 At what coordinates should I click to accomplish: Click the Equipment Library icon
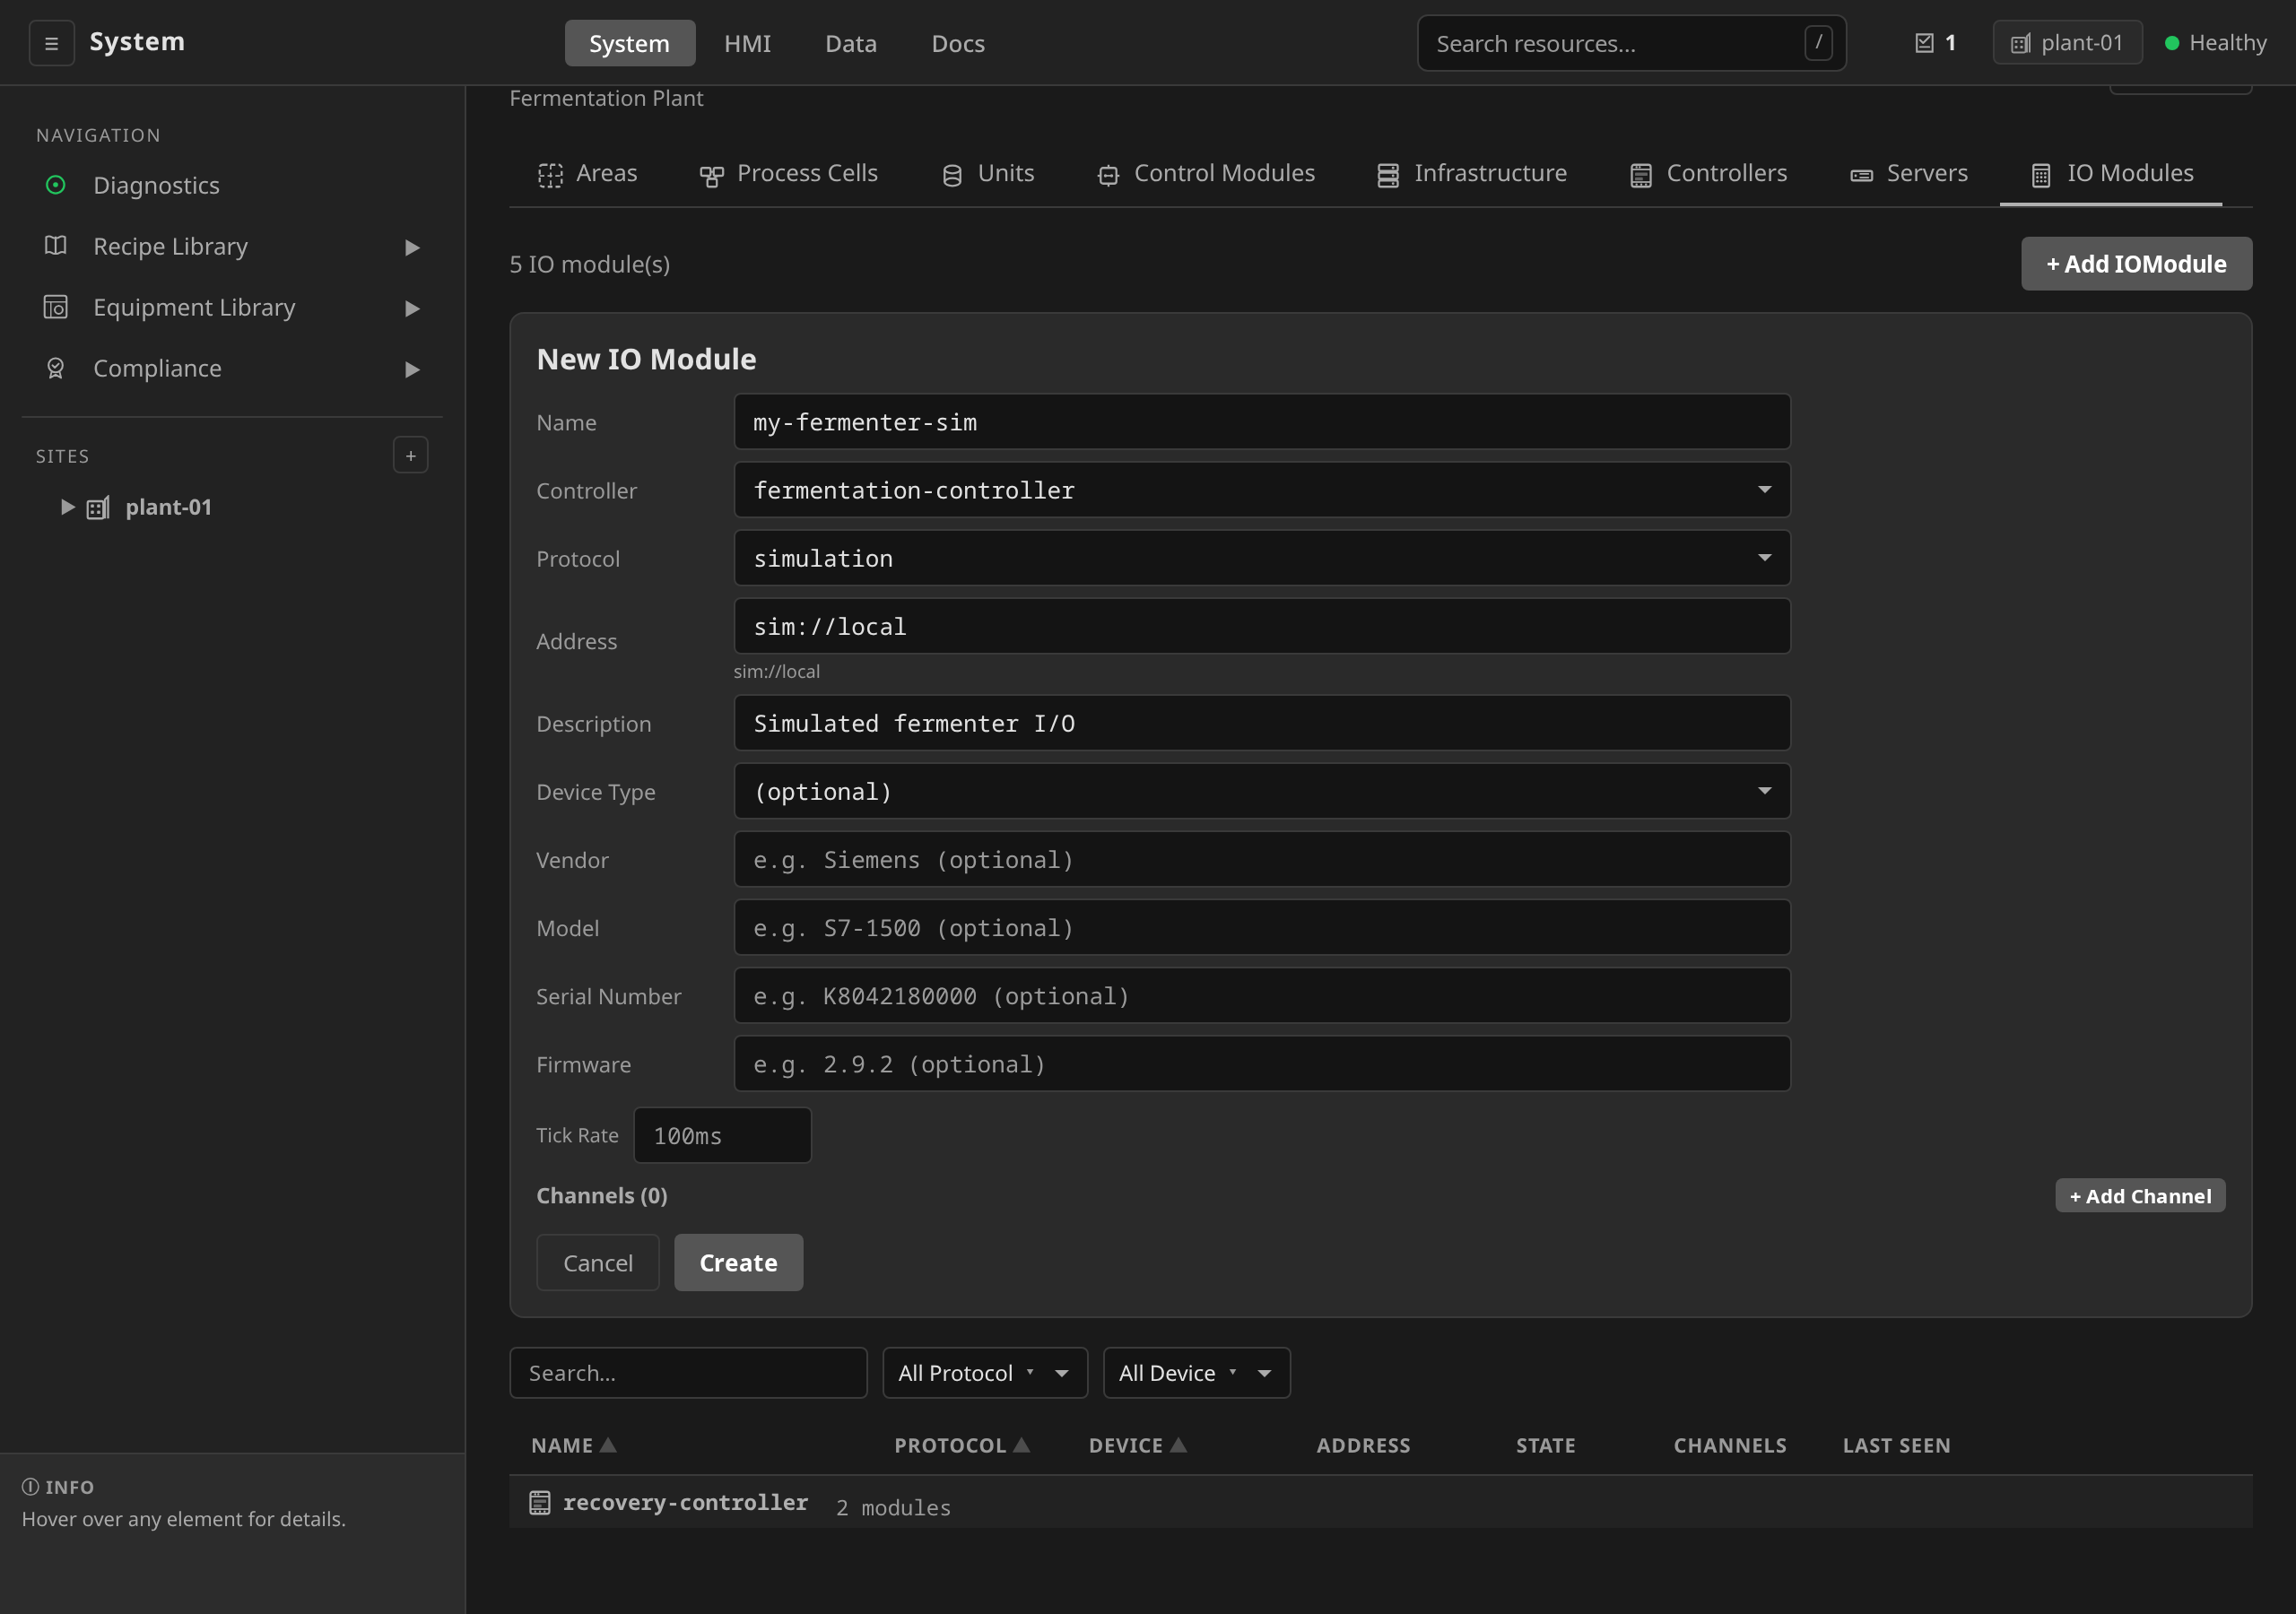click(55, 307)
